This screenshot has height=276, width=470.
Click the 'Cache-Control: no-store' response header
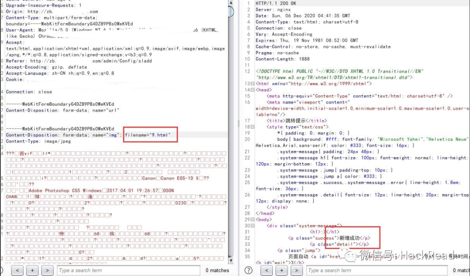point(323,47)
